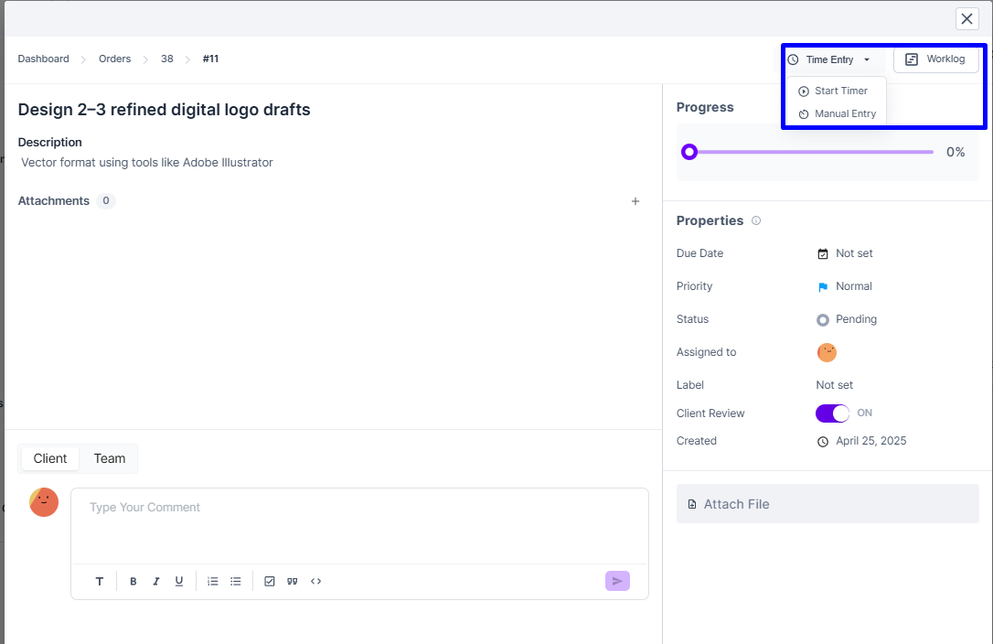Screen dimensions: 993x644
Task: Click the bold formatting icon
Action: (x=133, y=582)
